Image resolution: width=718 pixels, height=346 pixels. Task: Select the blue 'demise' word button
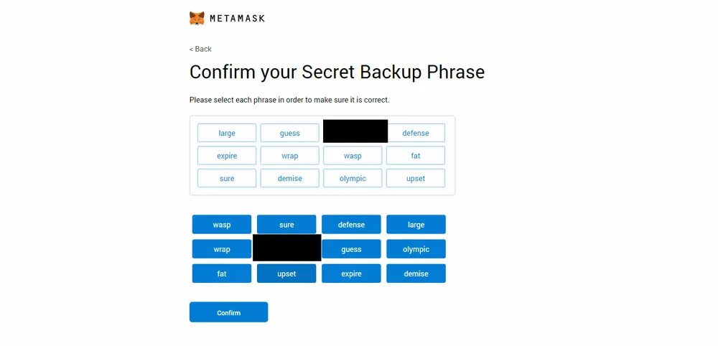coord(416,273)
